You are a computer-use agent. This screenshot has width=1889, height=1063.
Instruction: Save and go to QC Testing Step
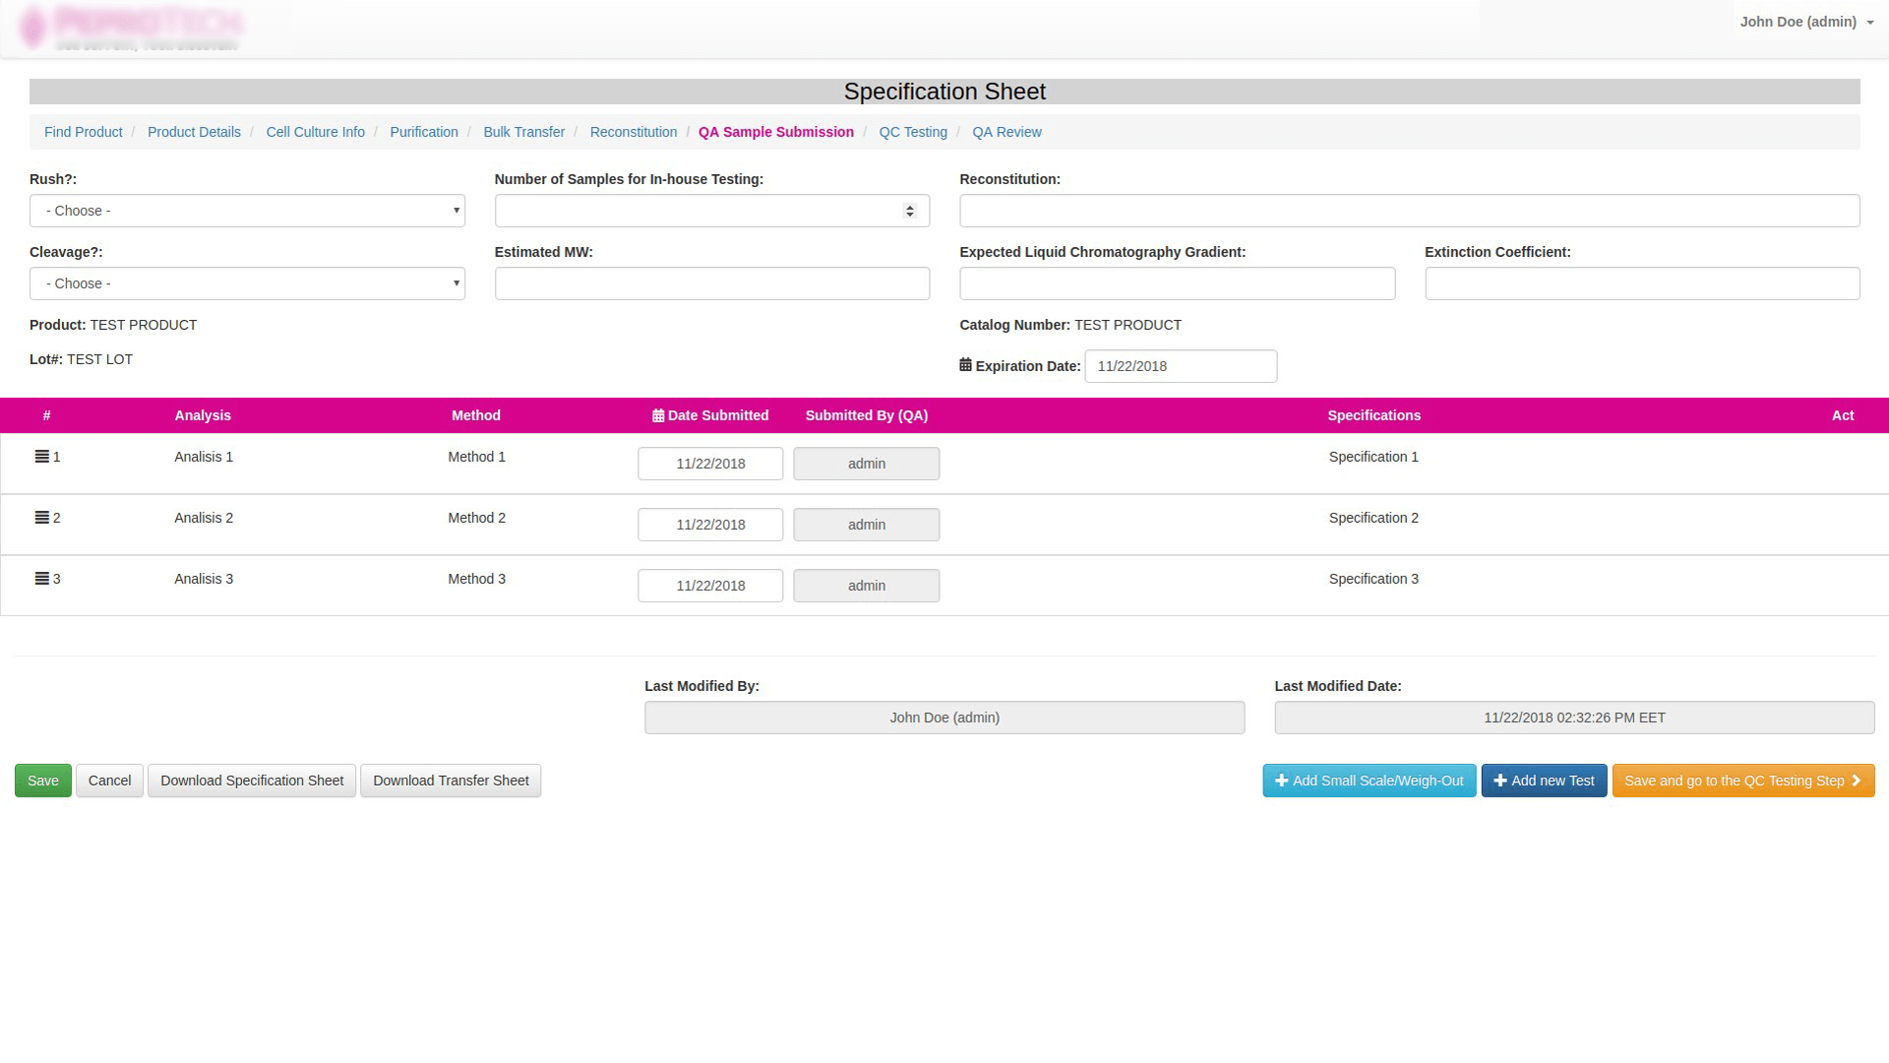1742,781
